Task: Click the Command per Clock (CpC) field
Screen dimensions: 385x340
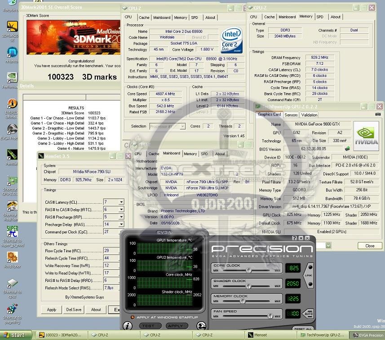Action: click(x=111, y=232)
